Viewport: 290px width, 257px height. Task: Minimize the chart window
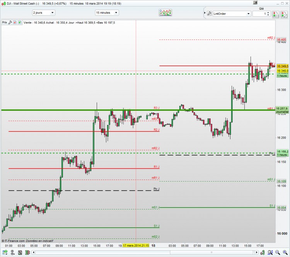(278, 3)
